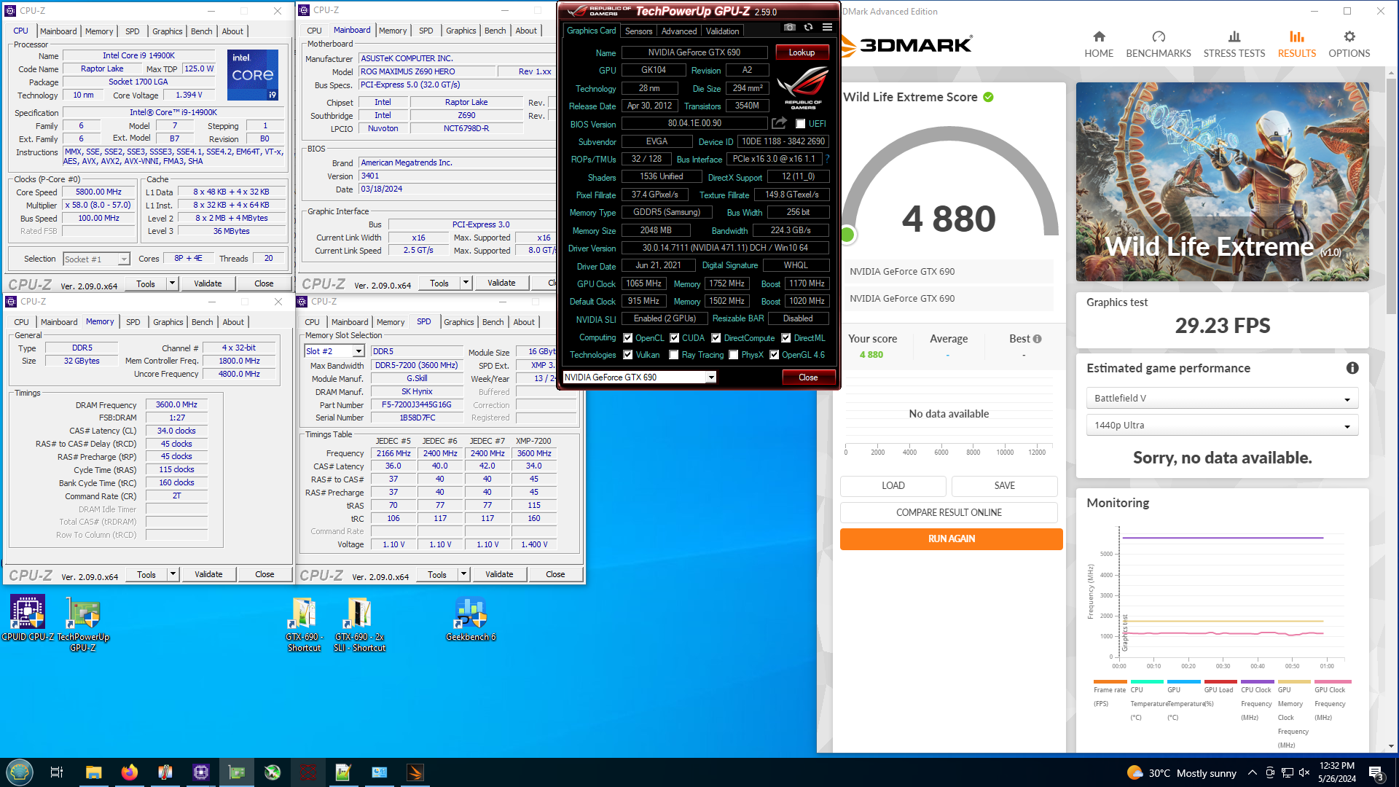Image resolution: width=1399 pixels, height=787 pixels.
Task: Click the Frame rate legend color bar
Action: coord(1110,682)
